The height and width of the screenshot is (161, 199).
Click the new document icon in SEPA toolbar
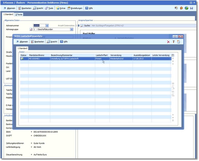pos(178,42)
